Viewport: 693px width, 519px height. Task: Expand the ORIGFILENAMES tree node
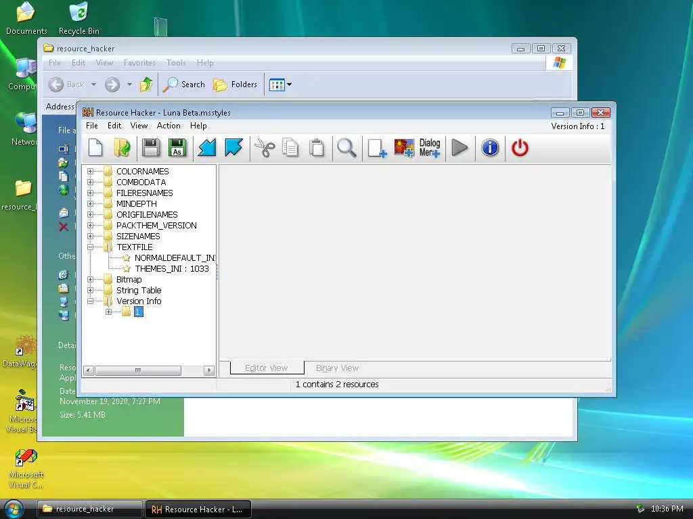90,214
